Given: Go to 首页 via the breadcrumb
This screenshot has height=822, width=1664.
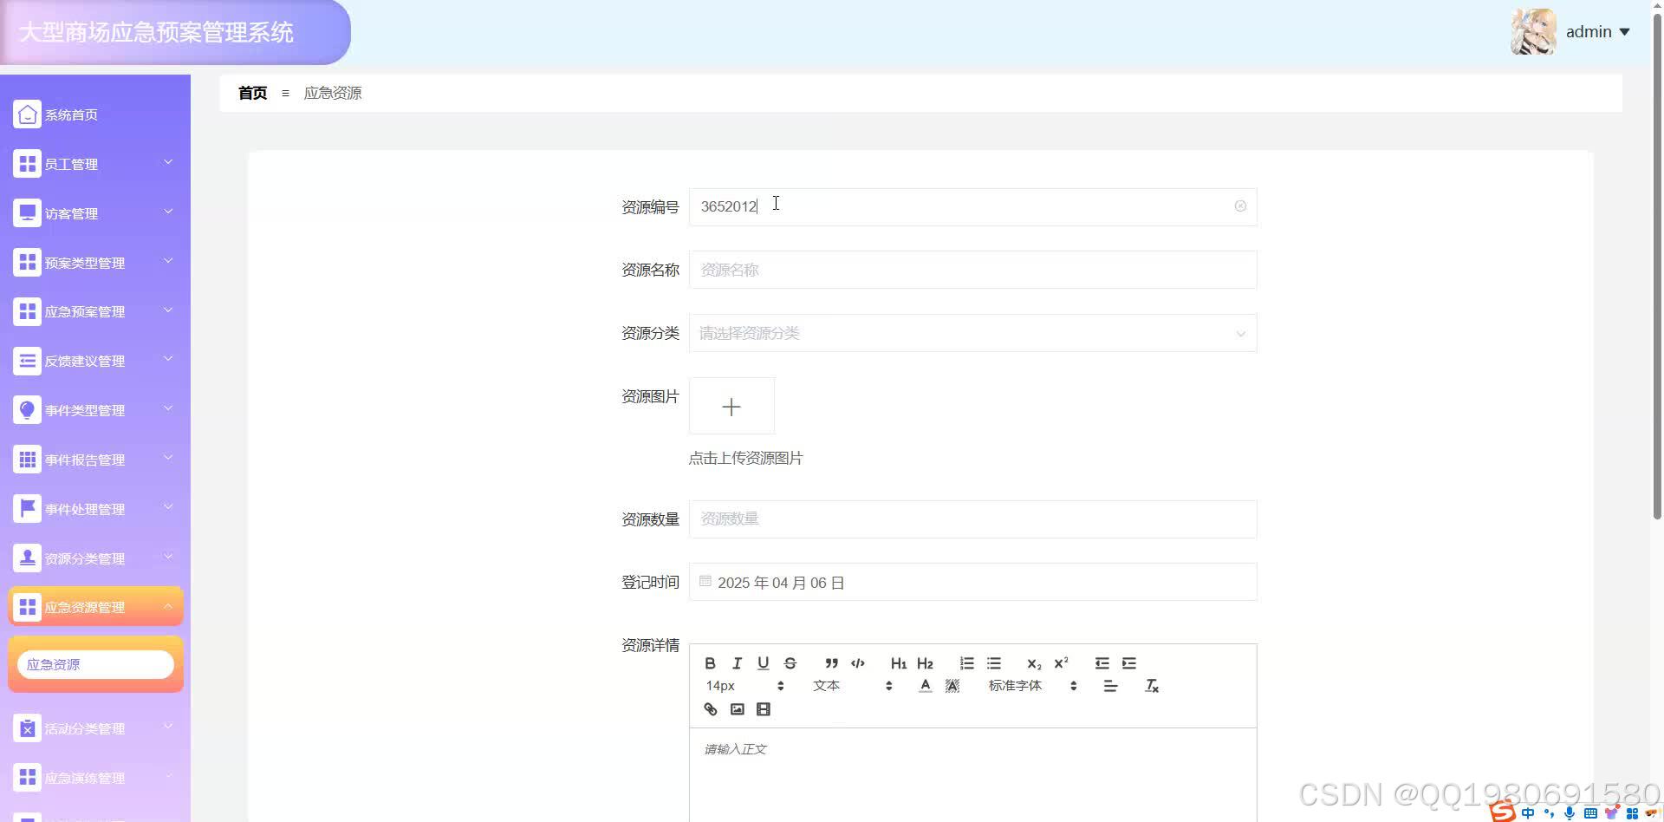Looking at the screenshot, I should coord(252,93).
